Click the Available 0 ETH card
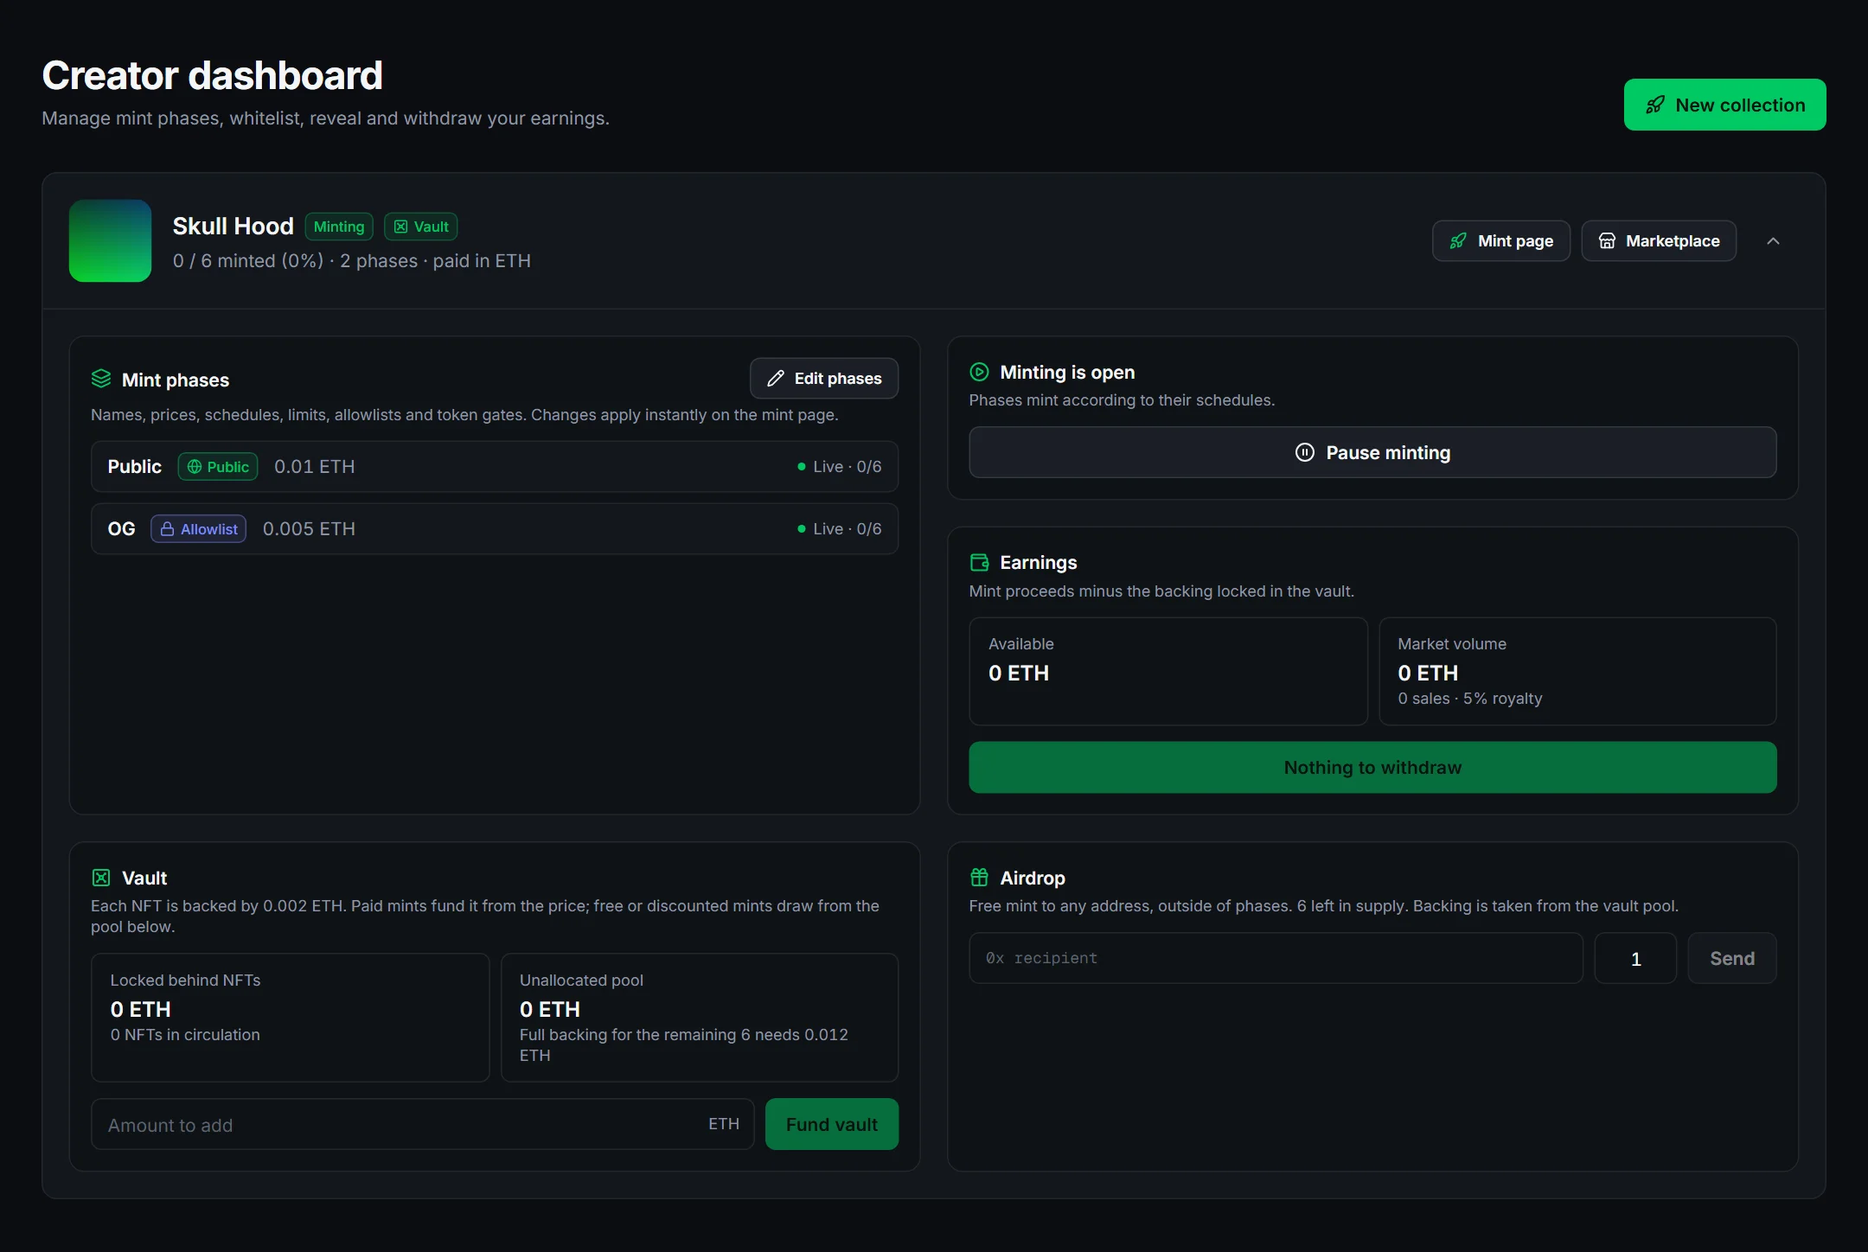The image size is (1868, 1252). coord(1168,671)
